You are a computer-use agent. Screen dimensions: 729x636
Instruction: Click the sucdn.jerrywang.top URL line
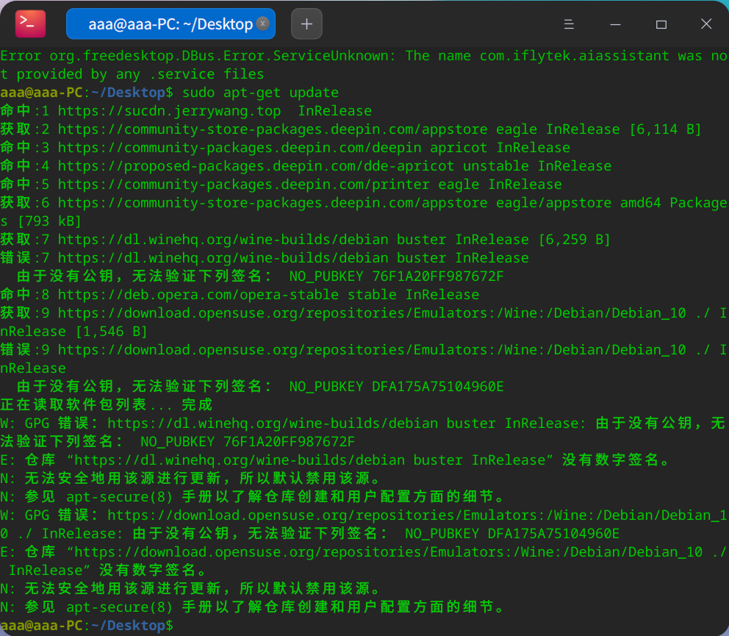186,111
